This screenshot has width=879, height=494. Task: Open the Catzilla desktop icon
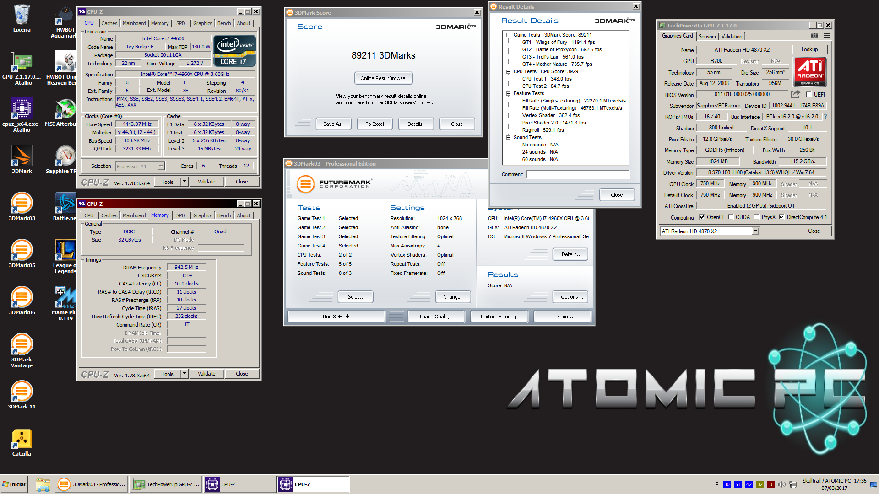22,442
